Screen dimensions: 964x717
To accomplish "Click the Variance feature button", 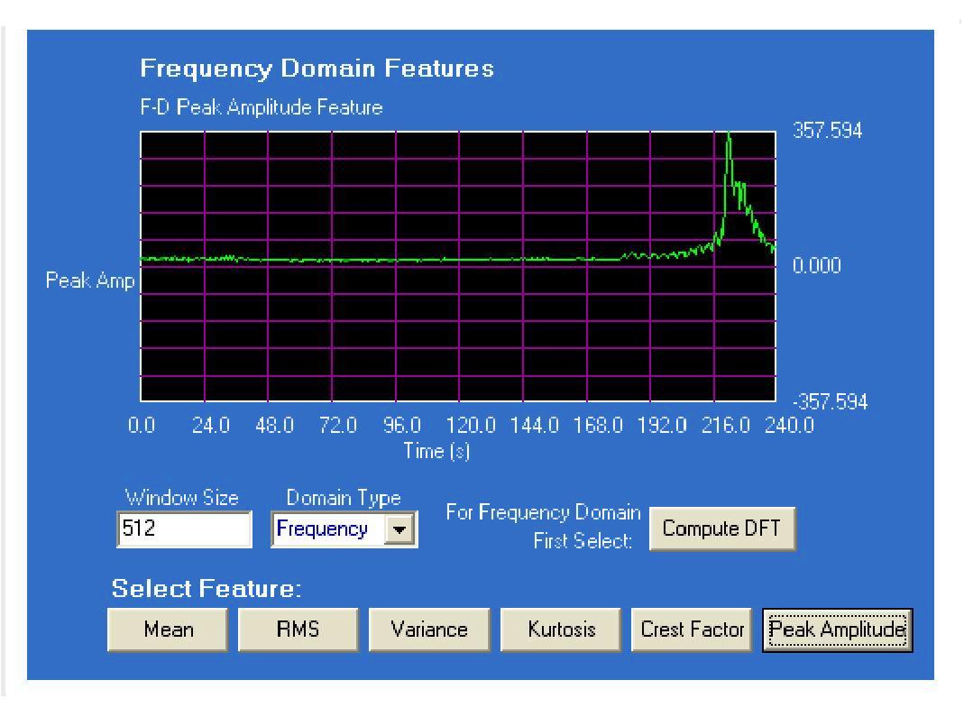I will point(428,630).
